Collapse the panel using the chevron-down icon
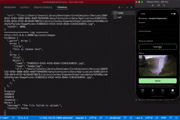 click(x=127, y=7)
